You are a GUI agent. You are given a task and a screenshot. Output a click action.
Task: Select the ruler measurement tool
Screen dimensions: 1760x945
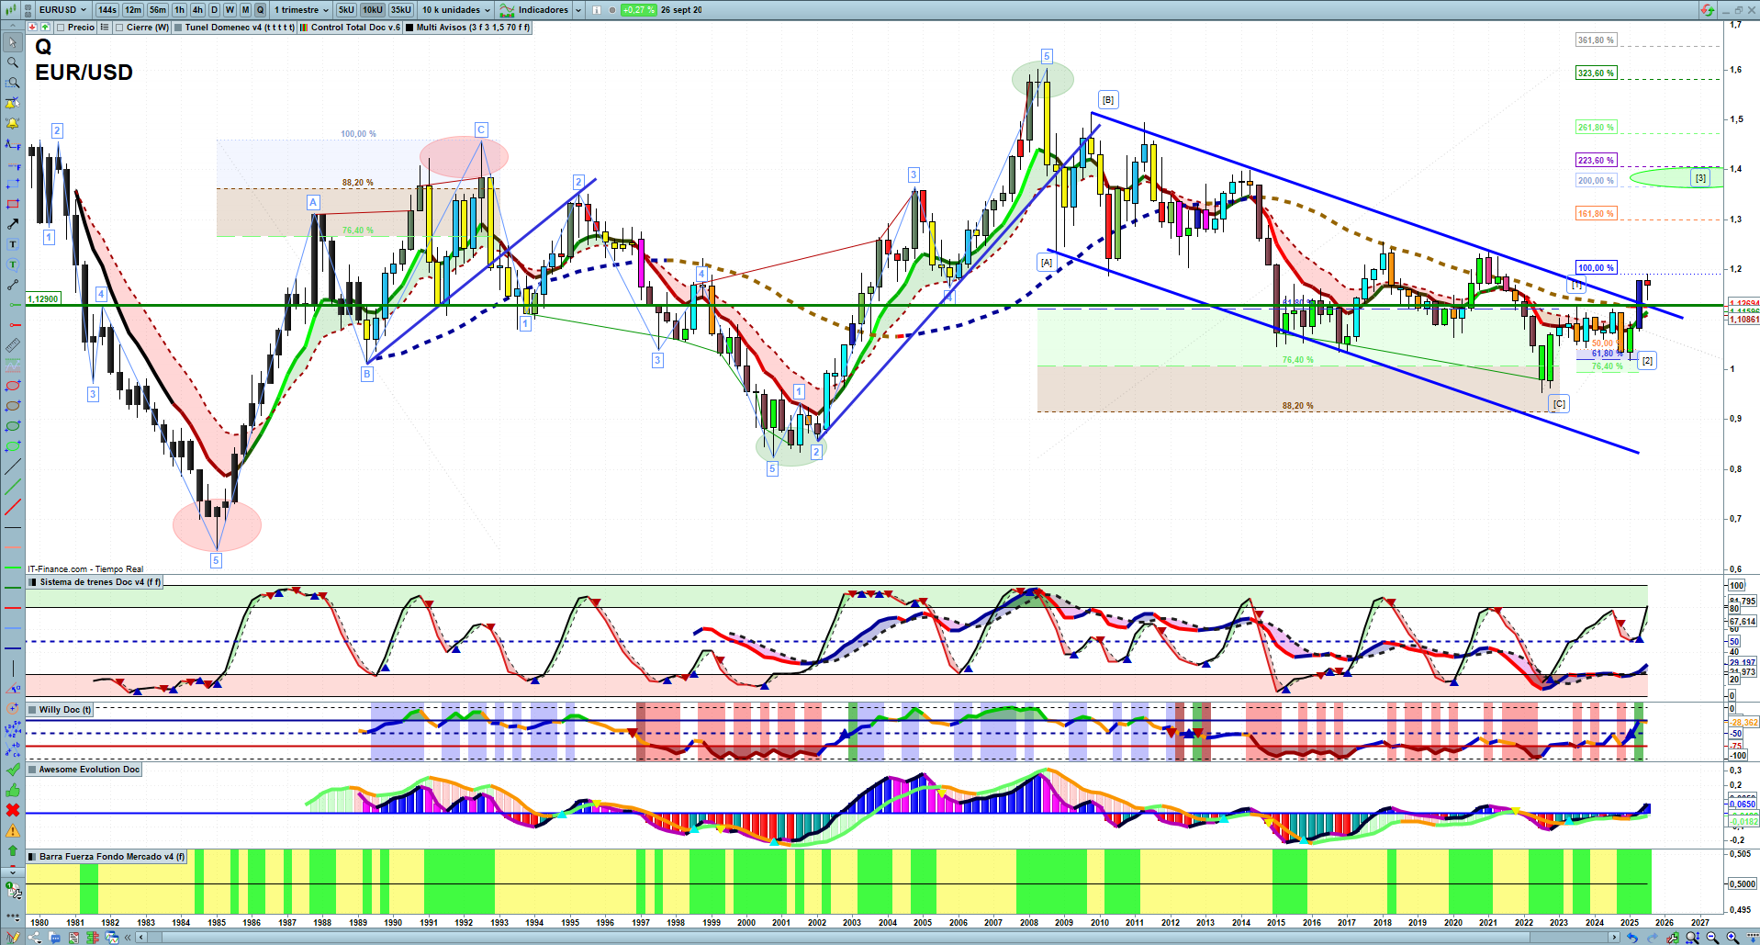13,345
